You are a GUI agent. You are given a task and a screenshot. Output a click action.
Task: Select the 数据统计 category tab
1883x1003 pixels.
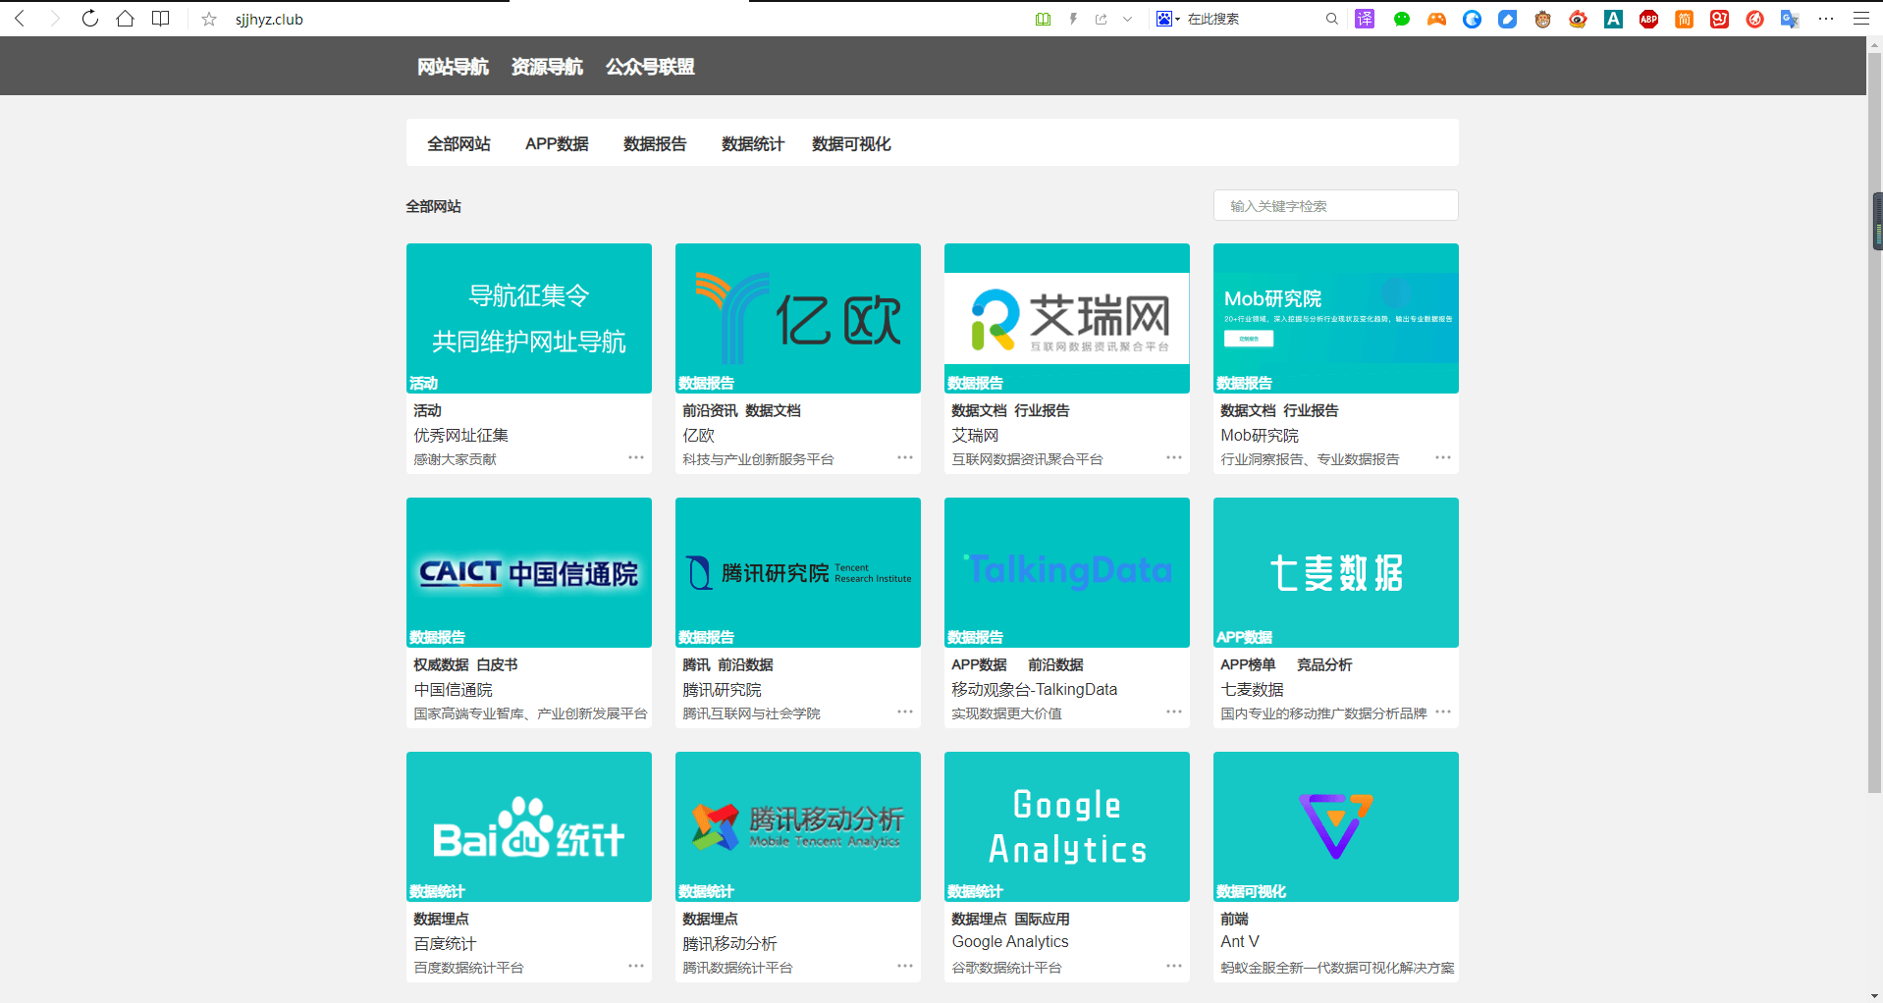click(x=753, y=144)
